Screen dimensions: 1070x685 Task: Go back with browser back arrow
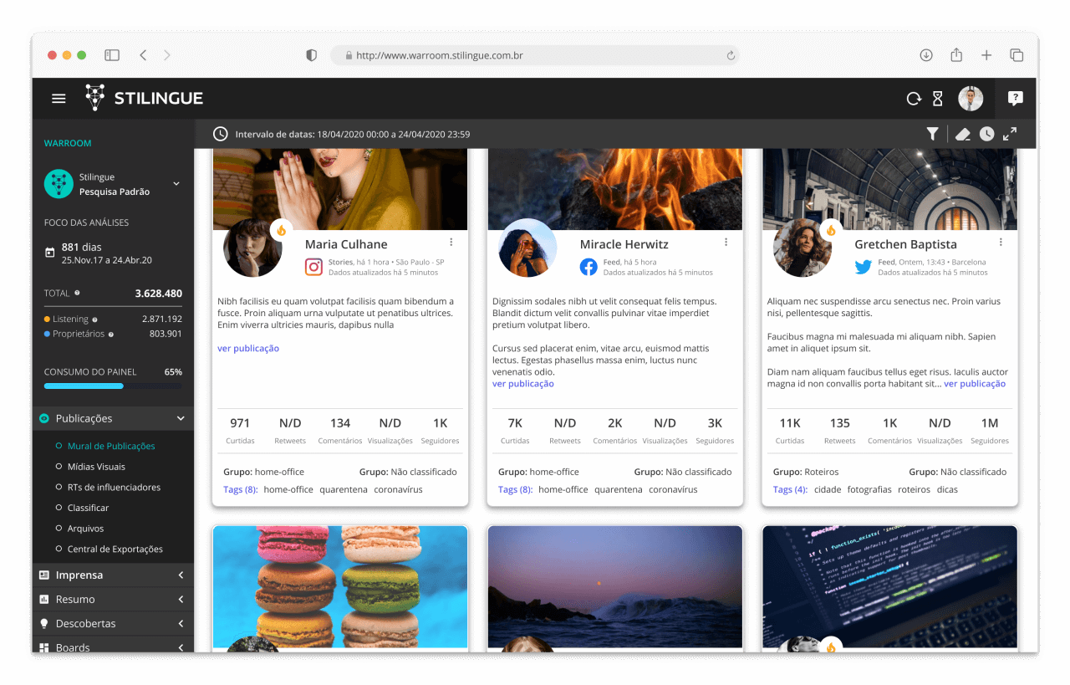pos(143,55)
